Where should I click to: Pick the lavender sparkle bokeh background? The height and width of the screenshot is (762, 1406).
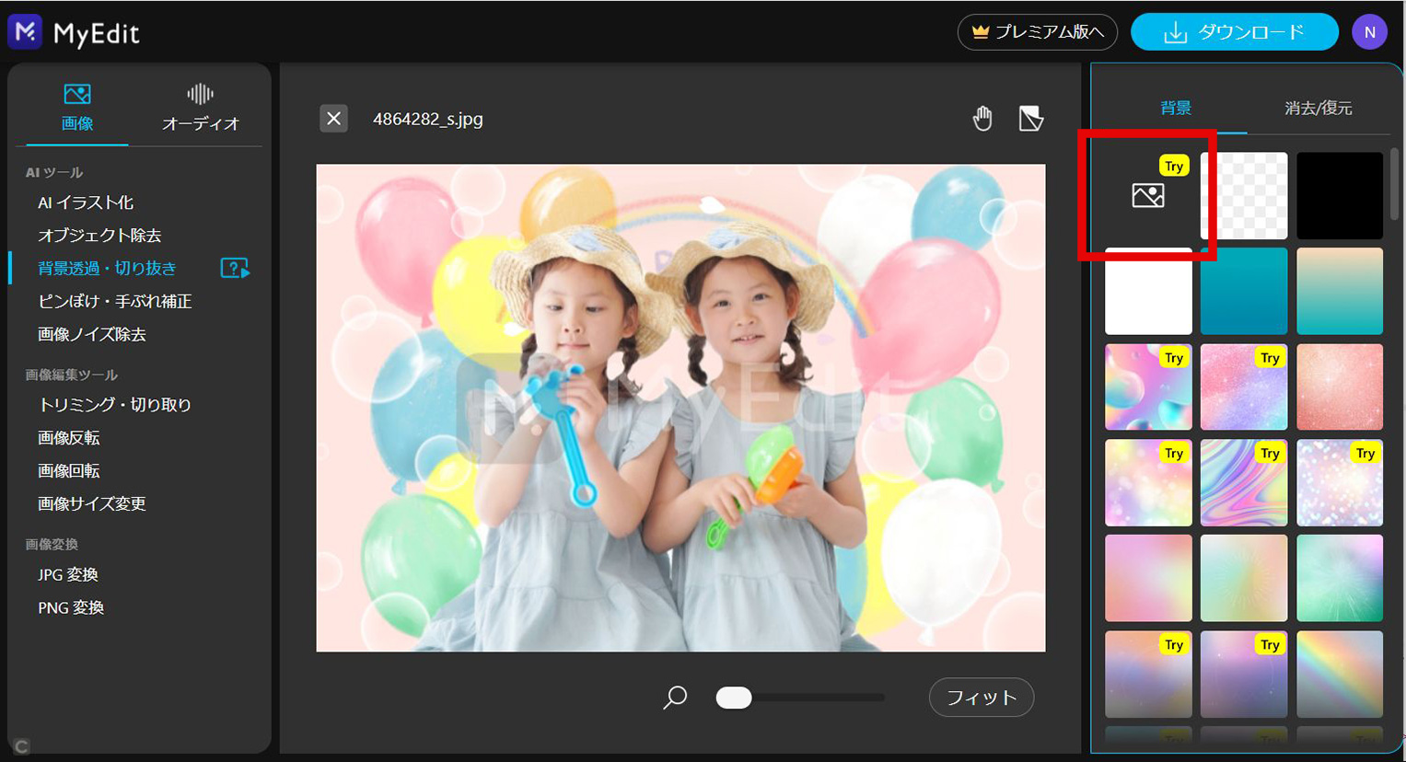coord(1340,482)
